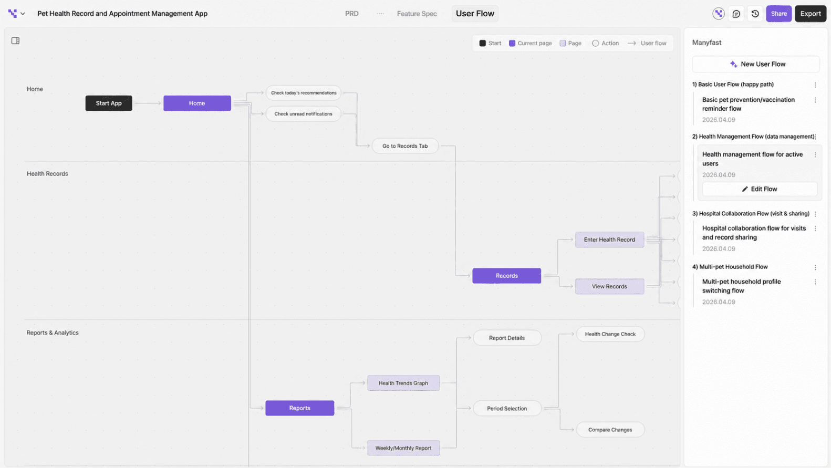Click the Reports & Analytics lane label
831x468 pixels.
tap(53, 333)
